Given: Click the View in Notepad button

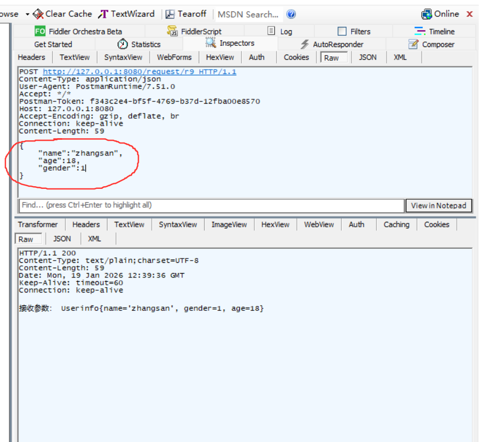Looking at the screenshot, I should click(438, 206).
